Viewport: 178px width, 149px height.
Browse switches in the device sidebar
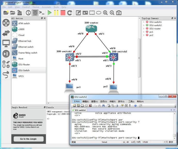click(6, 33)
